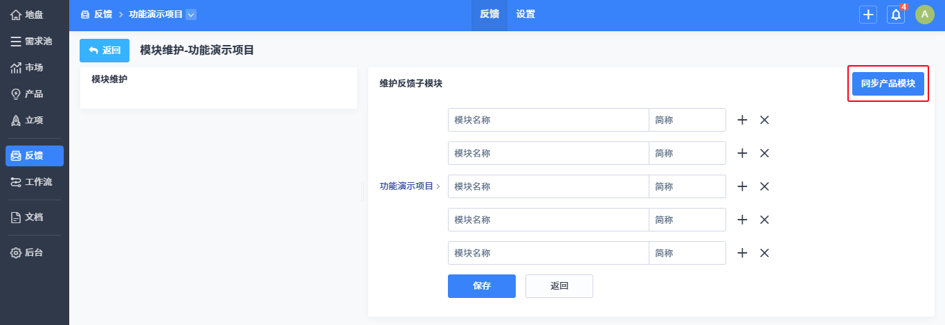Delete the last module row
The width and height of the screenshot is (945, 325).
coord(764,253)
